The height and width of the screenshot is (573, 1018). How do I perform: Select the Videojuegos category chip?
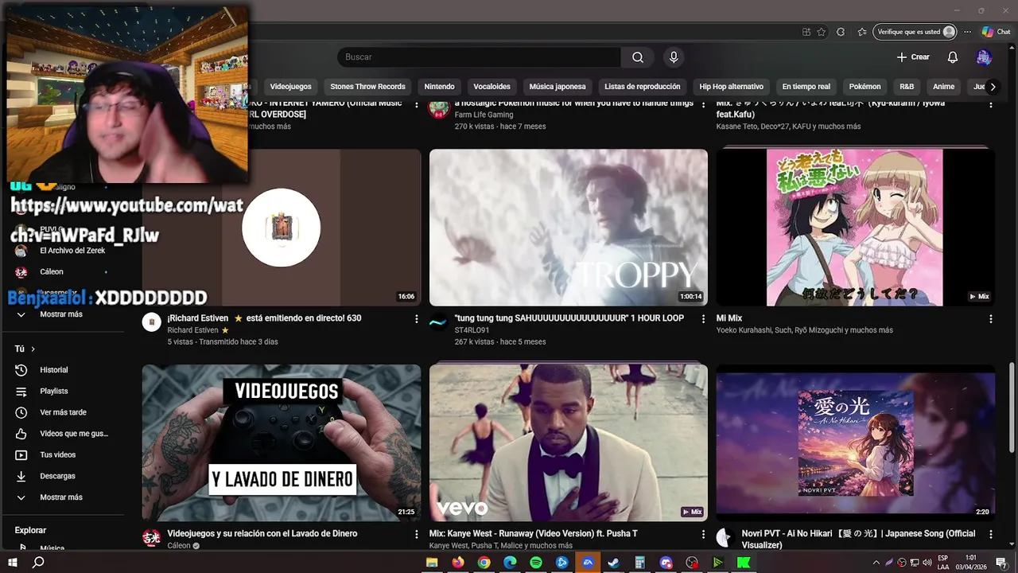tap(290, 87)
